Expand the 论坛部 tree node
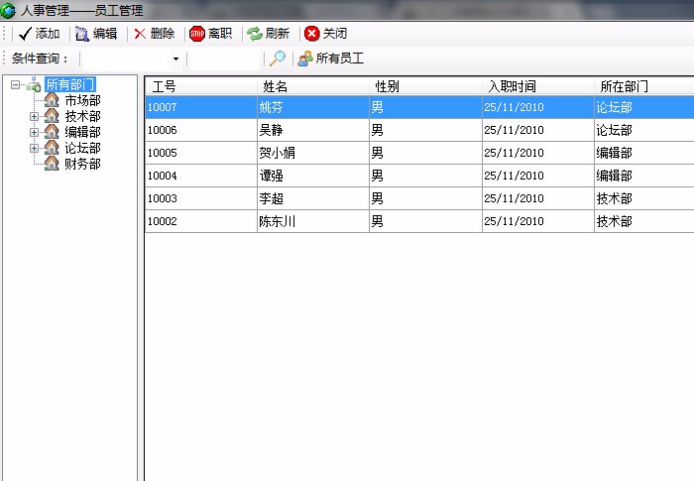 pos(34,148)
